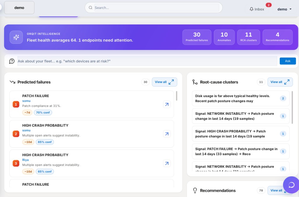Open the 10 Anomalies stat card
Screen dimensions: 299x197
point(224,37)
